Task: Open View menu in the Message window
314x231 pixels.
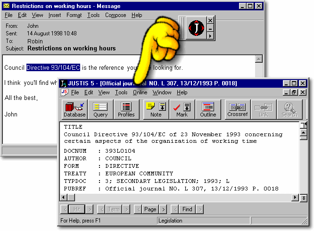Action: click(x=37, y=15)
